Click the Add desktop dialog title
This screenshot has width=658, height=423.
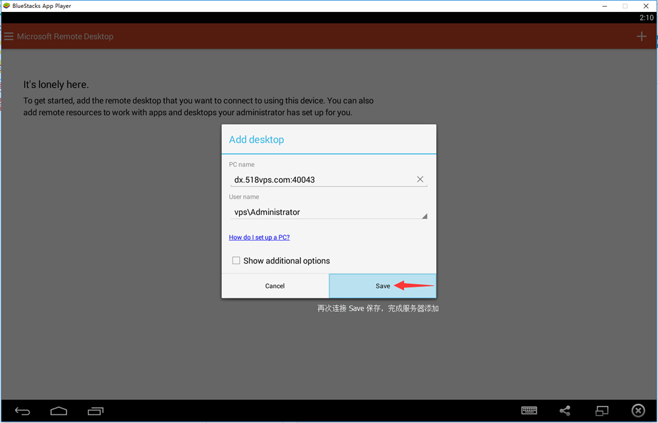[x=256, y=140]
